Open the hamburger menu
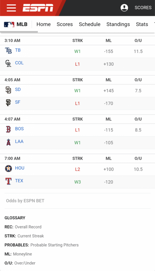The height and width of the screenshot is (271, 155). [11, 8]
